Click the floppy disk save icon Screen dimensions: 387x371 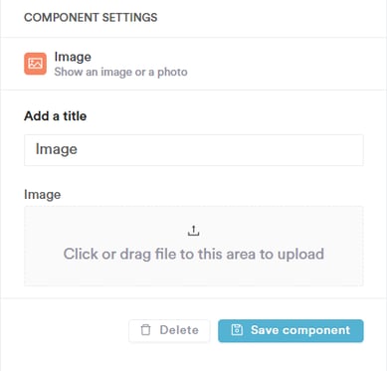(x=237, y=330)
